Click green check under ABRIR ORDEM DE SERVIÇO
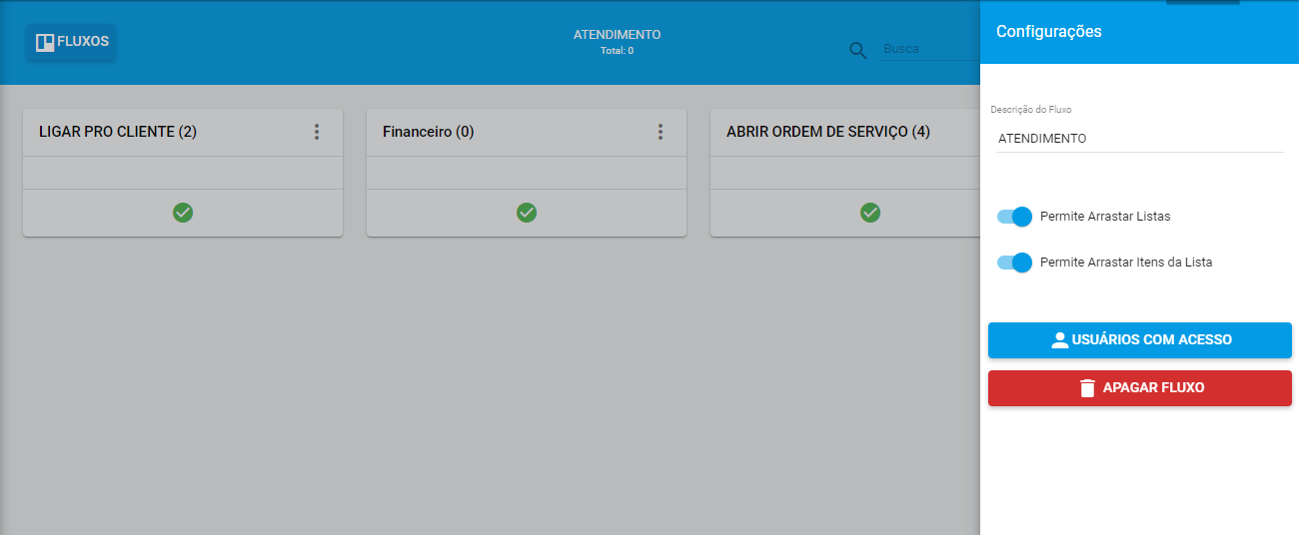This screenshot has height=535, width=1299. click(x=870, y=213)
